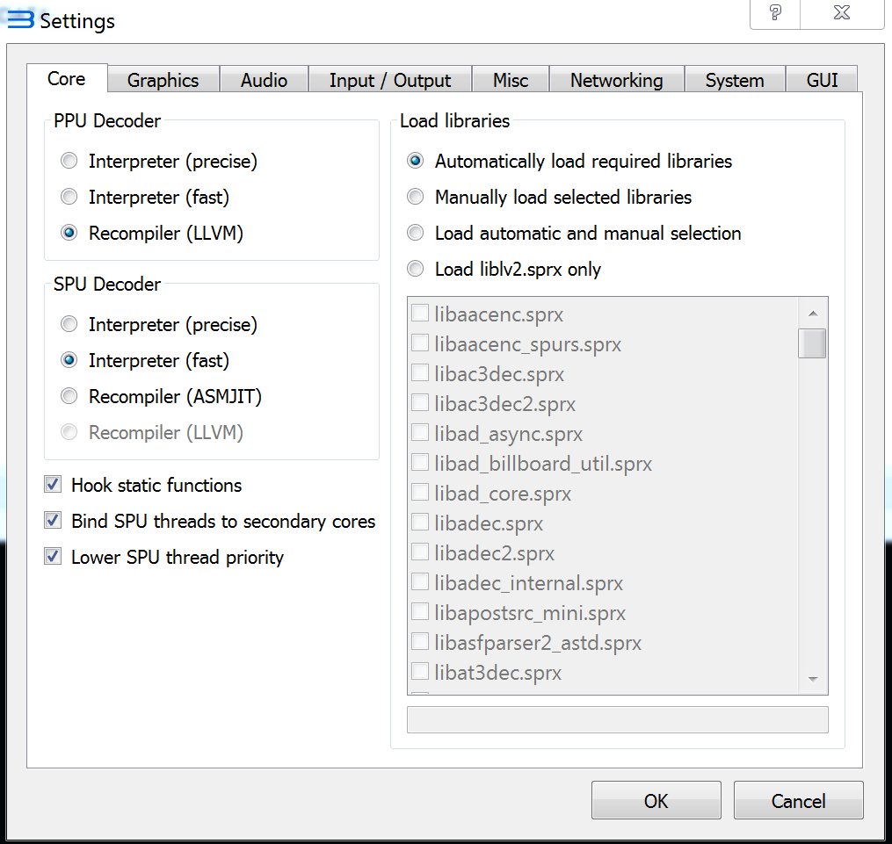892x844 pixels.
Task: Click the library list scroll down arrow
Action: point(812,679)
